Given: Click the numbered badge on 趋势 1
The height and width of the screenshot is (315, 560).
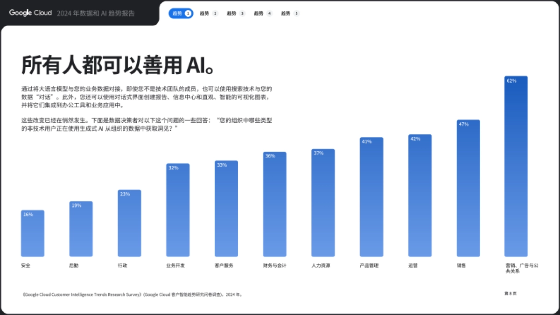Looking at the screenshot, I should tap(187, 14).
